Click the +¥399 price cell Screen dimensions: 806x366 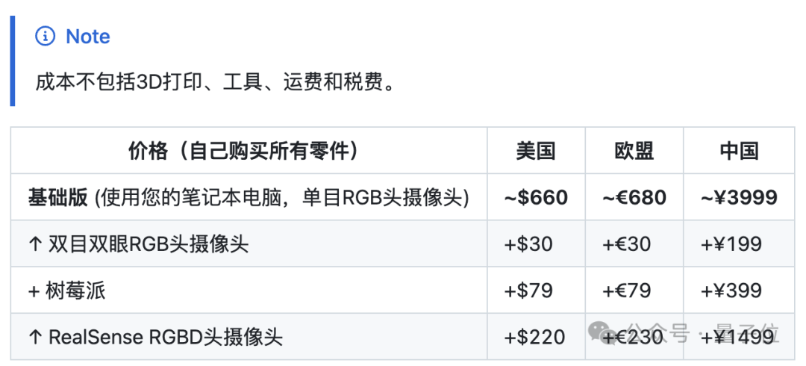tap(731, 290)
